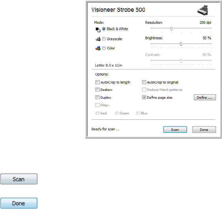Click the Black & White mode icon

[x=98, y=30]
